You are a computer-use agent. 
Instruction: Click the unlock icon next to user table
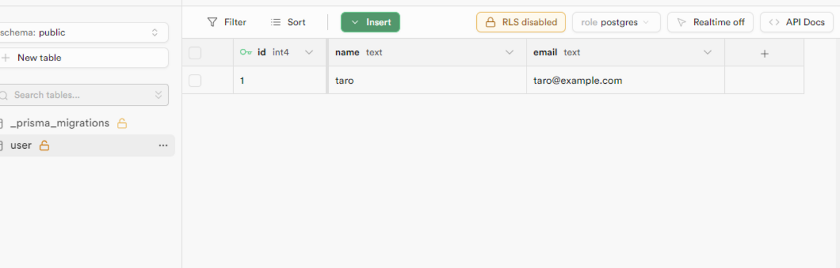(x=44, y=146)
